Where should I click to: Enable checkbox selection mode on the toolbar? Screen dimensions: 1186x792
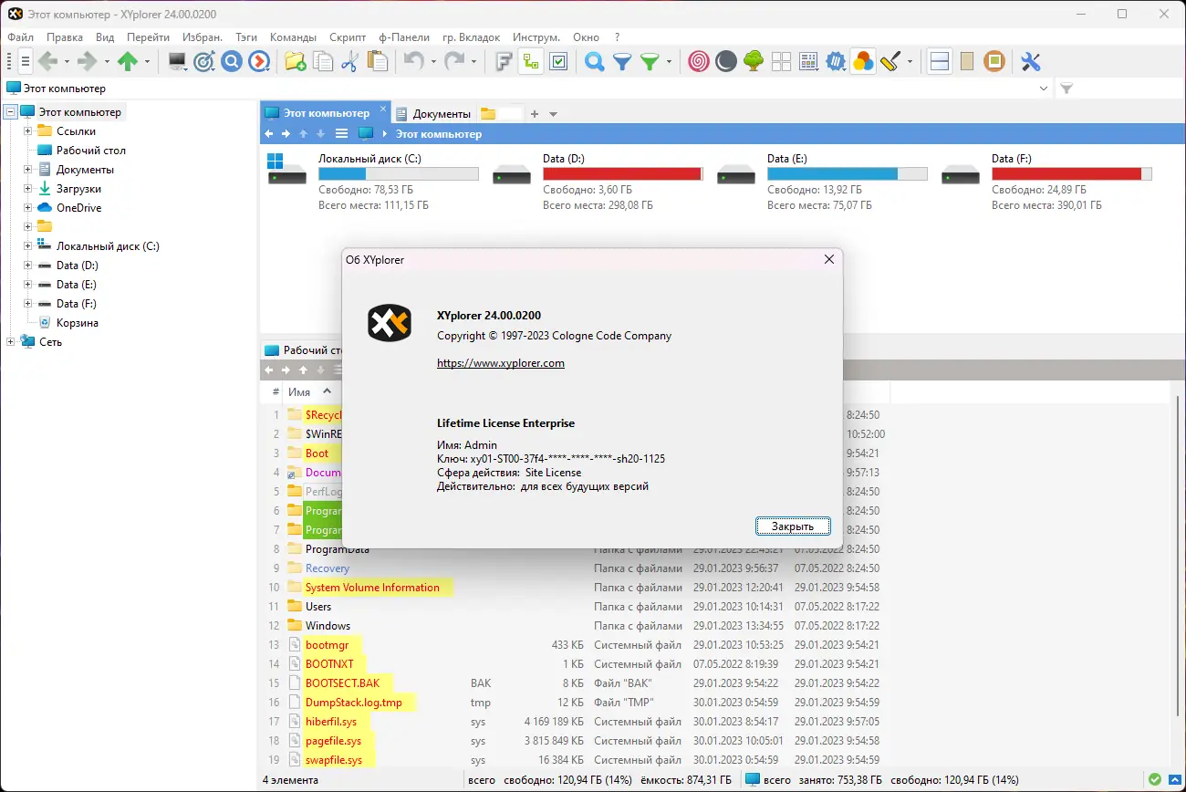[x=557, y=61]
